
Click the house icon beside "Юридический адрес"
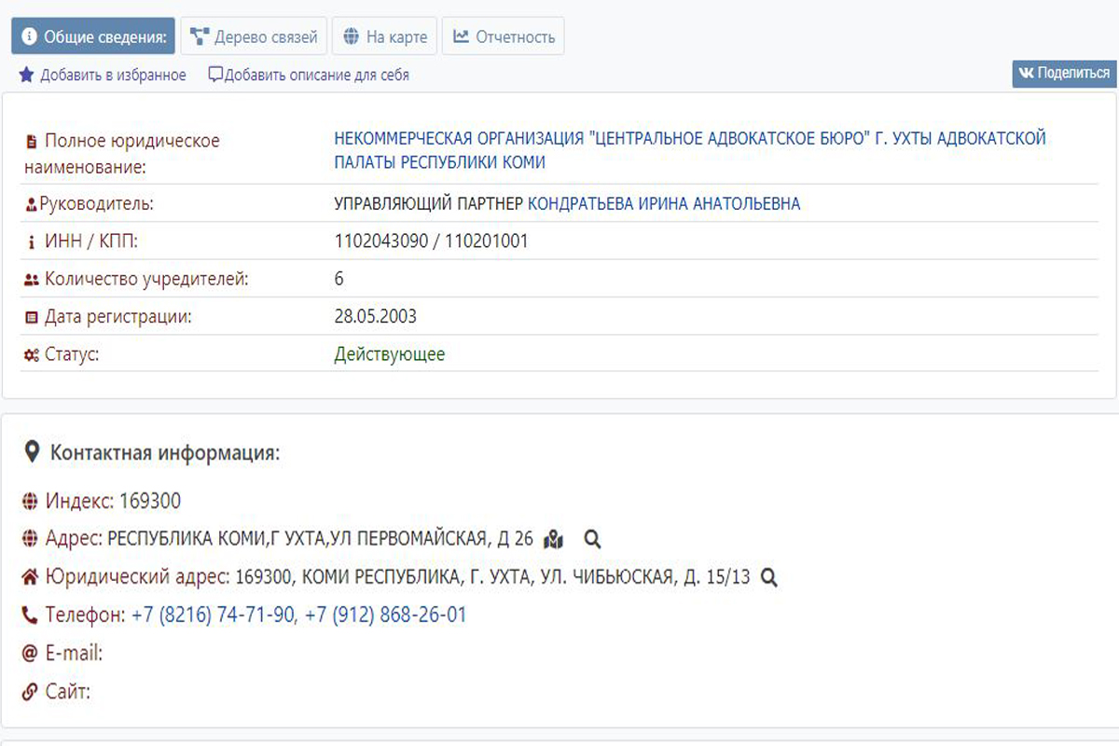30,577
